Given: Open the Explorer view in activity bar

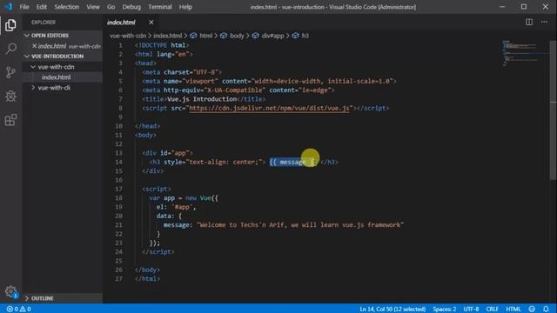Looking at the screenshot, I should click(10, 25).
